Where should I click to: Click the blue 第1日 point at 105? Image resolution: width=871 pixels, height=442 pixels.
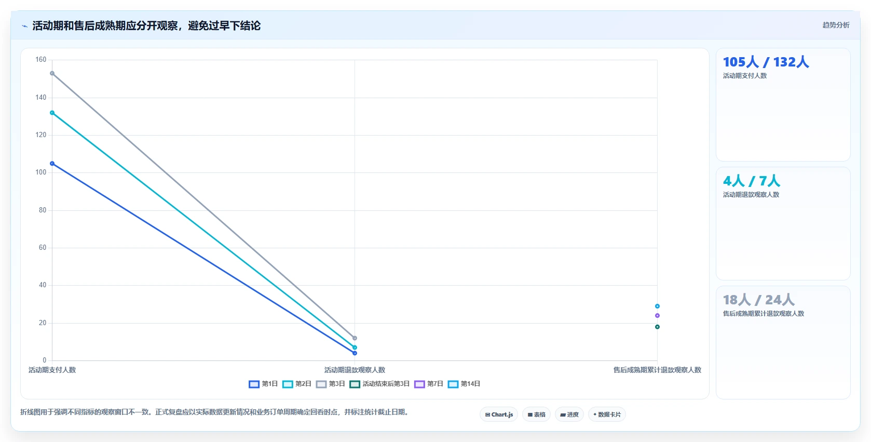point(52,164)
